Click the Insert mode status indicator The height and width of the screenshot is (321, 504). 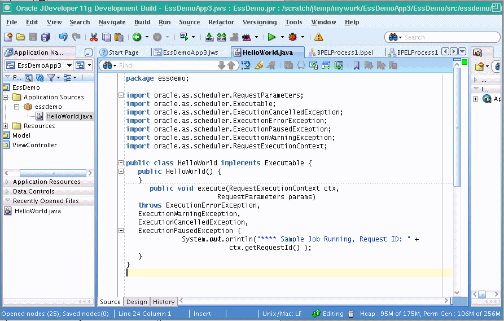point(202,314)
